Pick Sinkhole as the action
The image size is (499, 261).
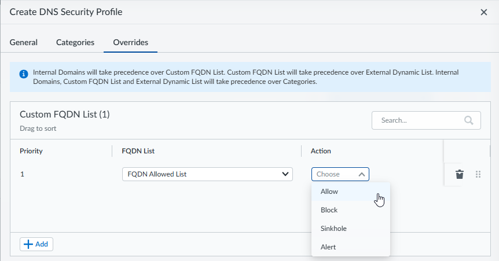pos(333,229)
